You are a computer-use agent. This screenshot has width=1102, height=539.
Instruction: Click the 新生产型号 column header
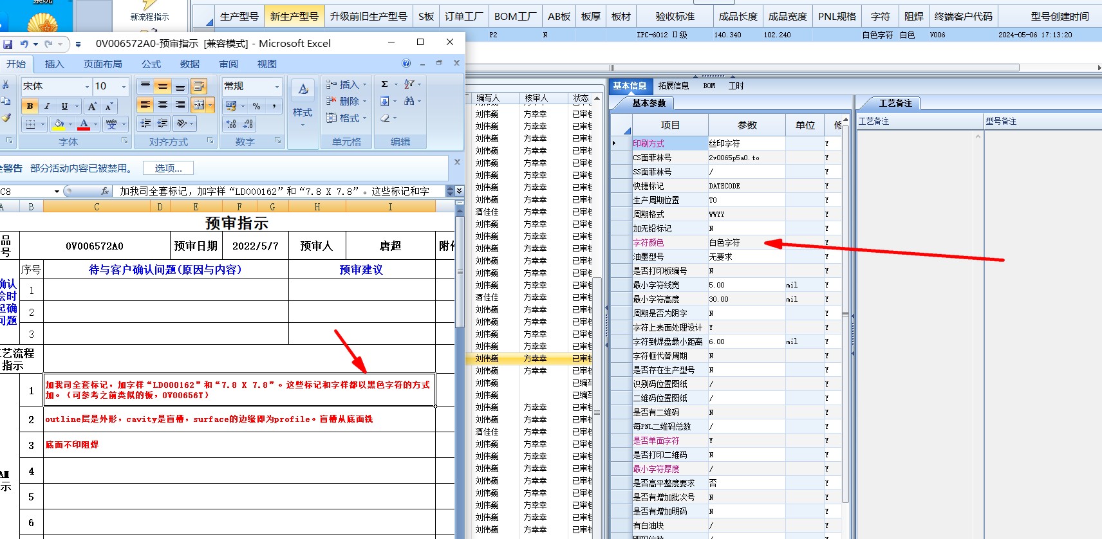coord(294,16)
